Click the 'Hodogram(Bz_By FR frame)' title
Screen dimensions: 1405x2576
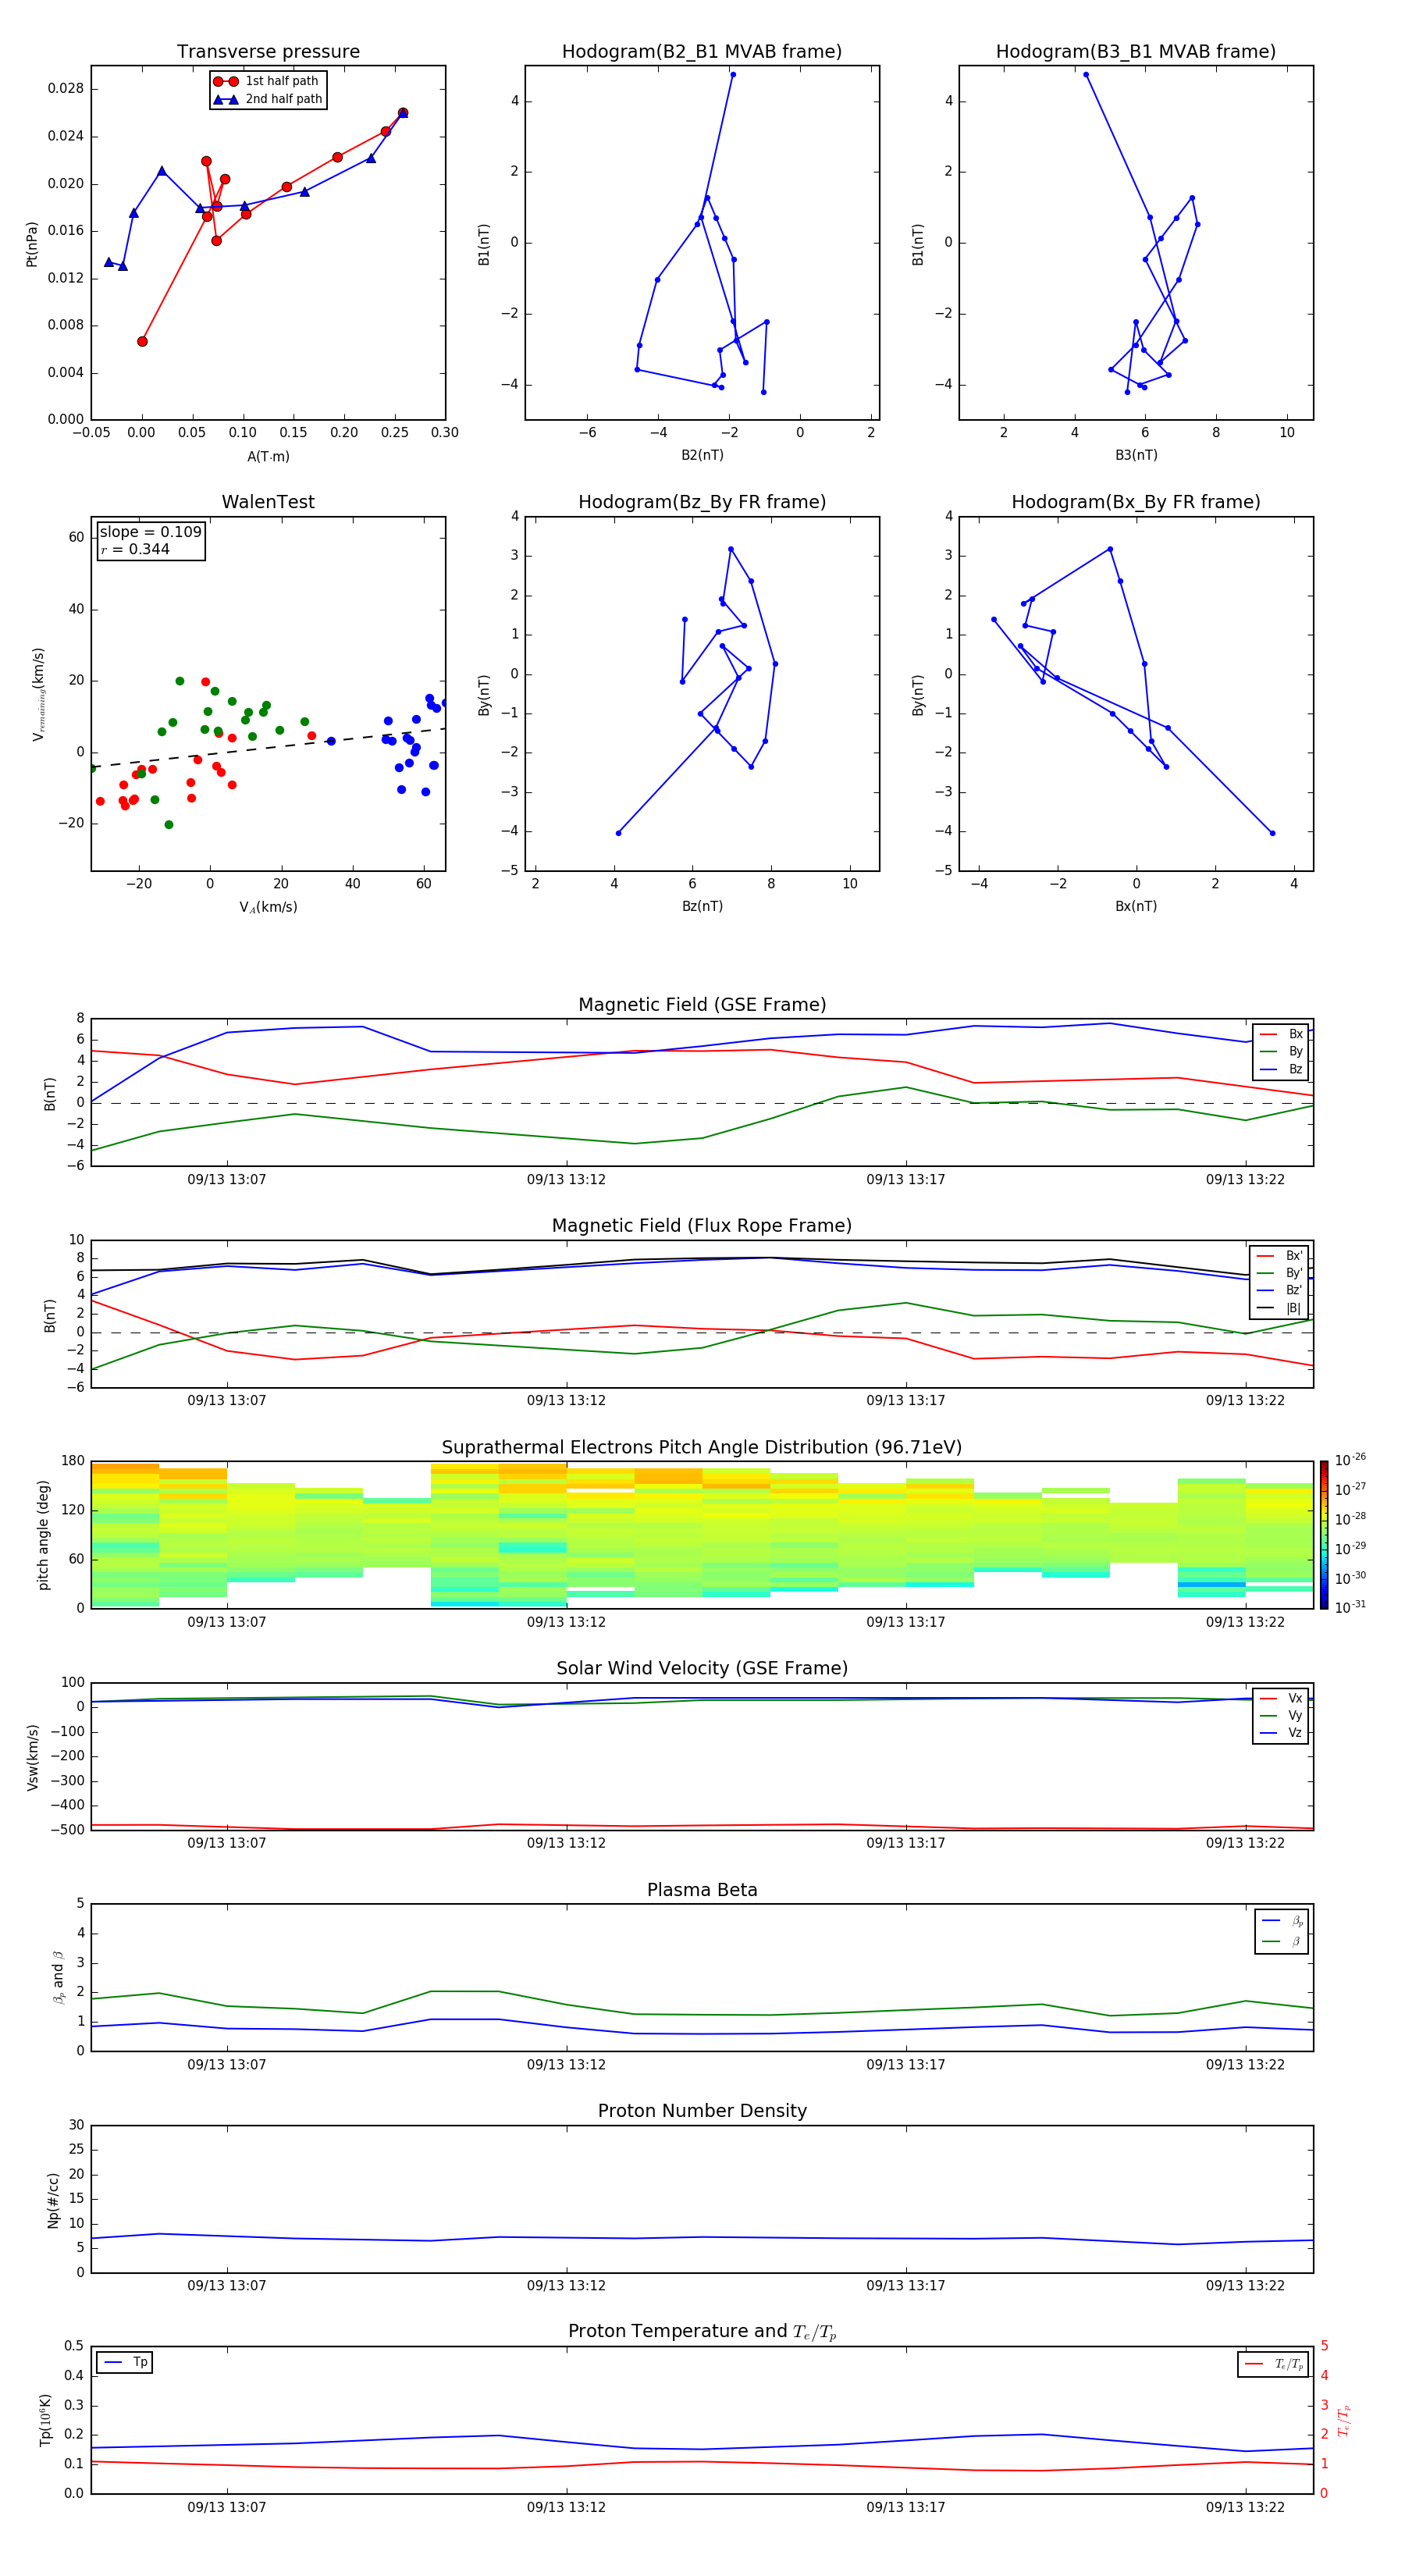click(x=702, y=502)
